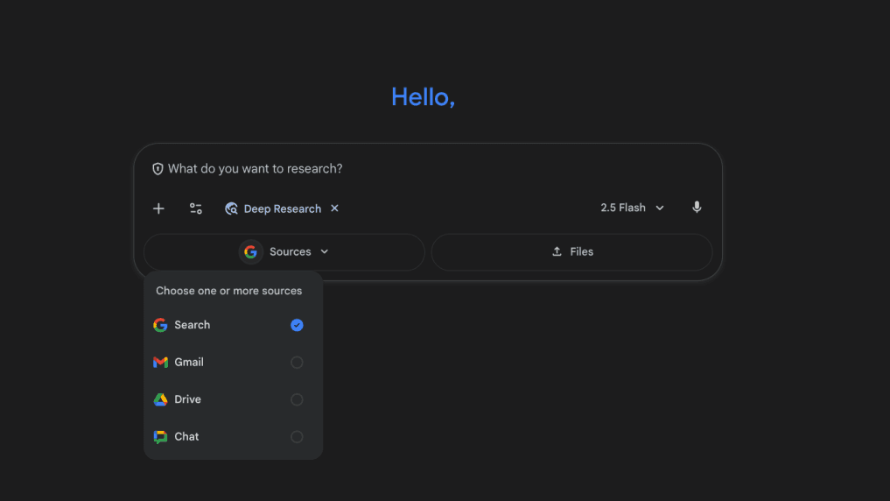Enable the Drive source checkbox

pos(297,399)
